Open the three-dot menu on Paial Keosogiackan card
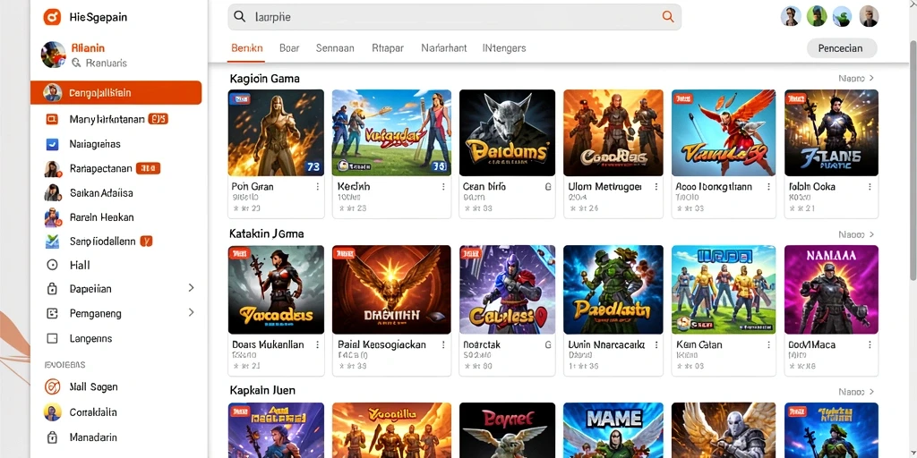Screen dimensions: 917x458 443,344
